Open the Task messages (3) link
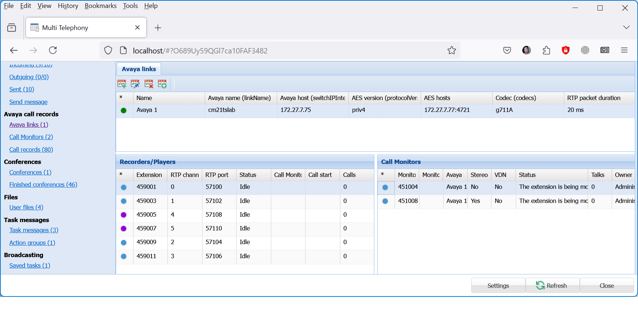This screenshot has height=312, width=638. (34, 230)
